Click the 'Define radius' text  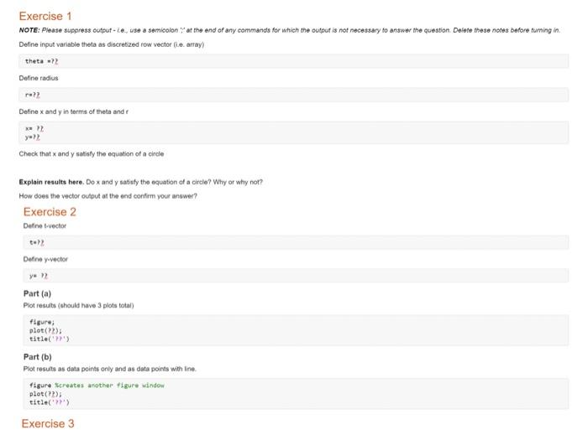click(39, 78)
